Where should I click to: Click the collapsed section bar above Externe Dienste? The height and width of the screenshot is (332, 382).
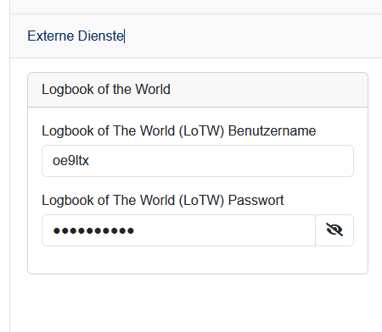click(x=196, y=7)
